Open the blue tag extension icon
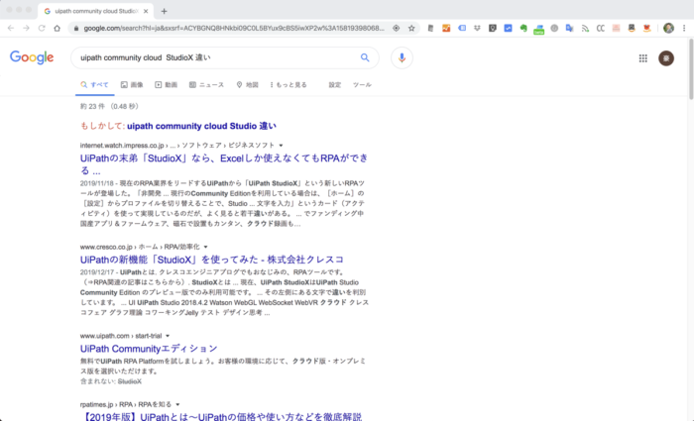This screenshot has height=421, width=694. 462,28
